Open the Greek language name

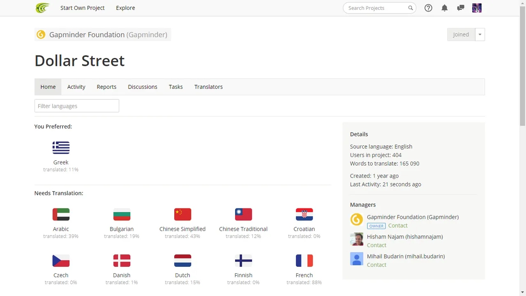tap(61, 162)
